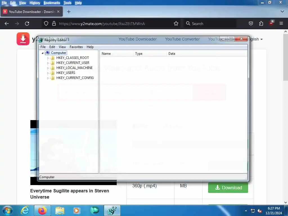This screenshot has height=216, width=288.
Task: Open the Favorites menu in Registry Editor
Action: point(76,47)
